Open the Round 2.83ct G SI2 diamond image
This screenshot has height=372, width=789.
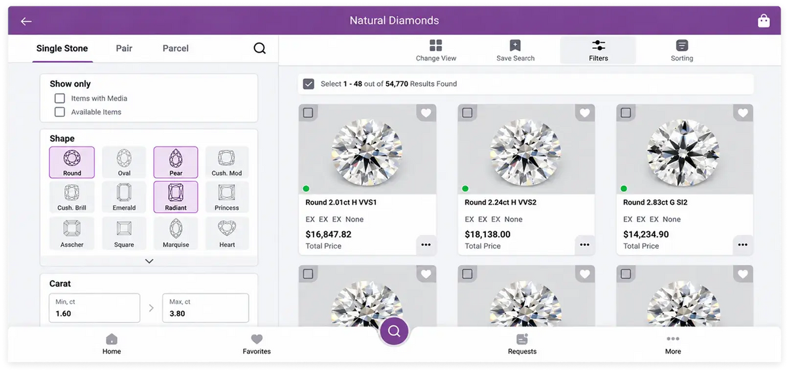pos(684,149)
